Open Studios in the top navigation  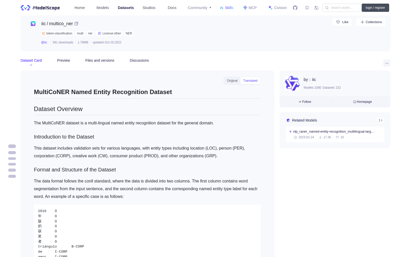point(149,8)
